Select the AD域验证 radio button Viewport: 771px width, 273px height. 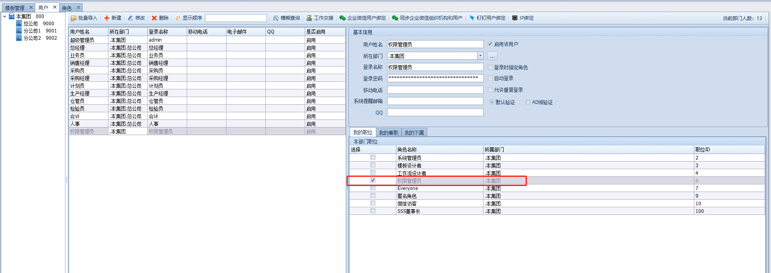[528, 102]
